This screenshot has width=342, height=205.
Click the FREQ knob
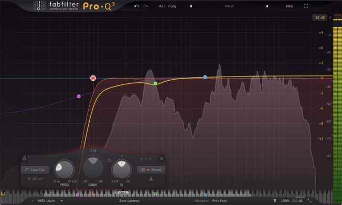65,169
